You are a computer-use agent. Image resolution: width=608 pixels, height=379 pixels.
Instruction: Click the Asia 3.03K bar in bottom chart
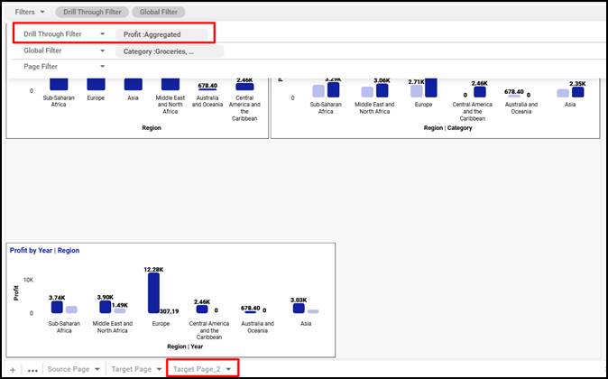[299, 309]
